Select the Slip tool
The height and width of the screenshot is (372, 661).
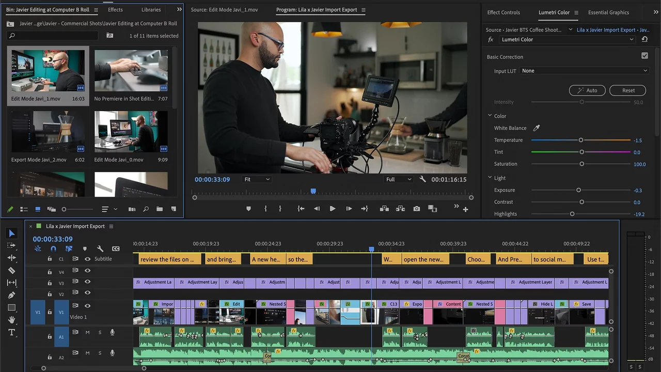[x=12, y=283]
